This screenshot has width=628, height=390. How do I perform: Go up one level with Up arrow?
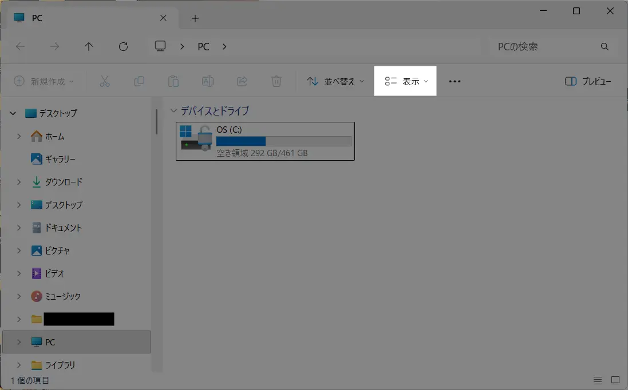tap(89, 47)
